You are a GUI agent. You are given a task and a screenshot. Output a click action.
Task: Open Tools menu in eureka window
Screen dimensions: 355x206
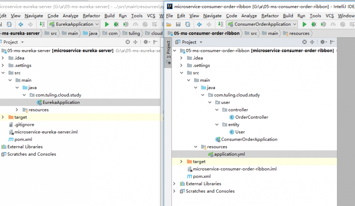[137, 16]
